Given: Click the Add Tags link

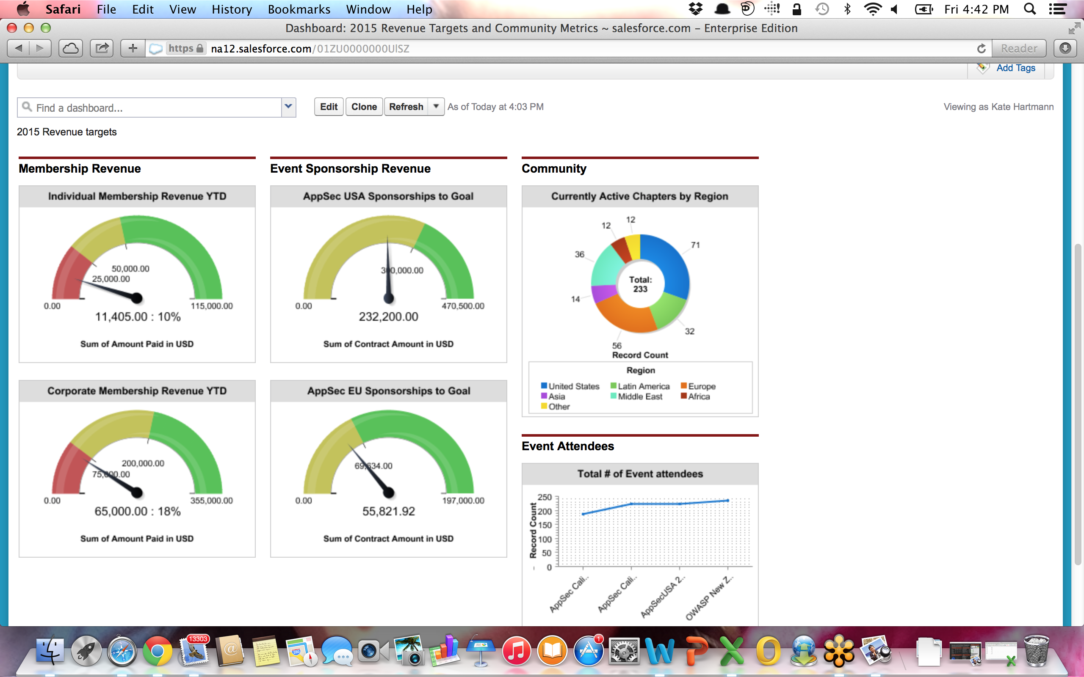Looking at the screenshot, I should click(1015, 68).
